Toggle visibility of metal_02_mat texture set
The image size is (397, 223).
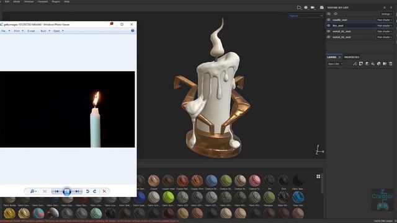[x=329, y=37]
